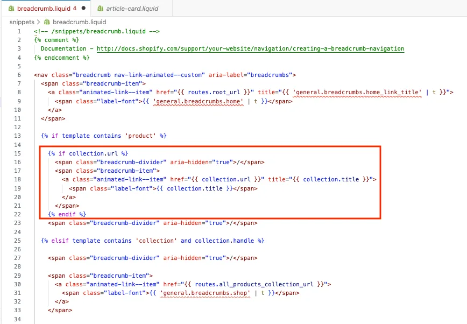Open the docs.shopify.com documentation link
The height and width of the screenshot is (324, 467).
tap(251, 48)
